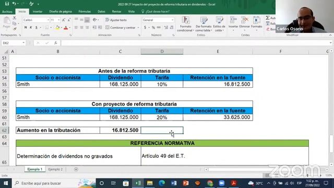Open Estilos de celda dropdown
334x188 pixels.
pos(219,24)
